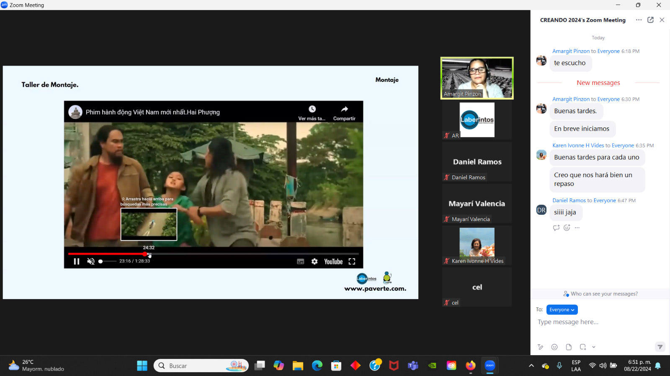
Task: Click Daniel Ramos DR avatar in chat
Action: (x=541, y=210)
